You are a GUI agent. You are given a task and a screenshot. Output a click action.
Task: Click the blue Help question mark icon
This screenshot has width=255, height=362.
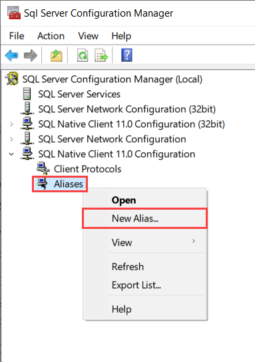click(127, 55)
